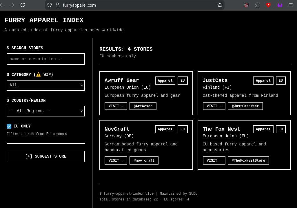Image resolution: width=297 pixels, height=208 pixels.
Task: Click the 'Germany (DE)' location text
Action: pyautogui.click(x=119, y=136)
